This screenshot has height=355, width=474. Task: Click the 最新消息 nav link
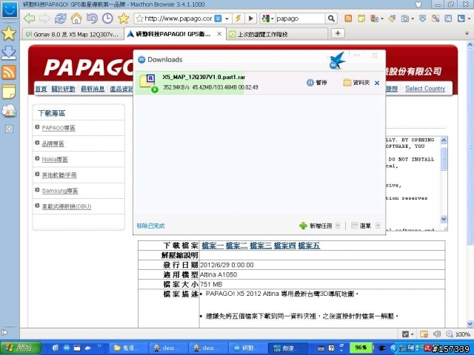[x=93, y=89]
